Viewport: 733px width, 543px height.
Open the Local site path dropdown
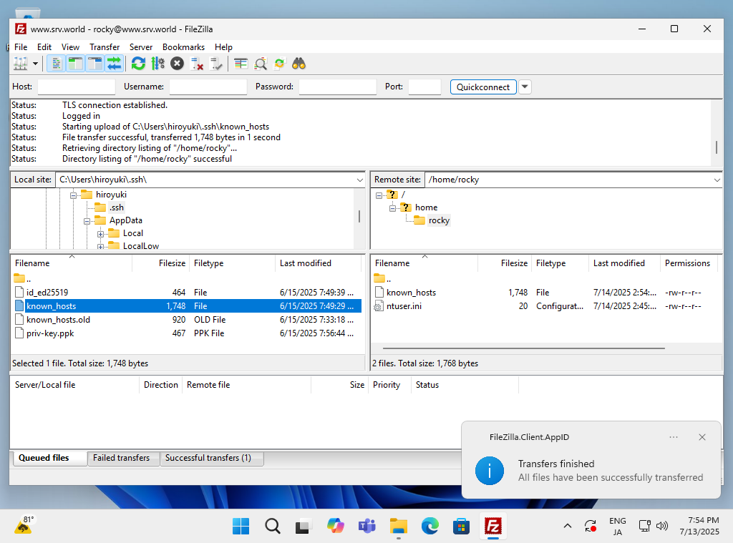click(359, 180)
